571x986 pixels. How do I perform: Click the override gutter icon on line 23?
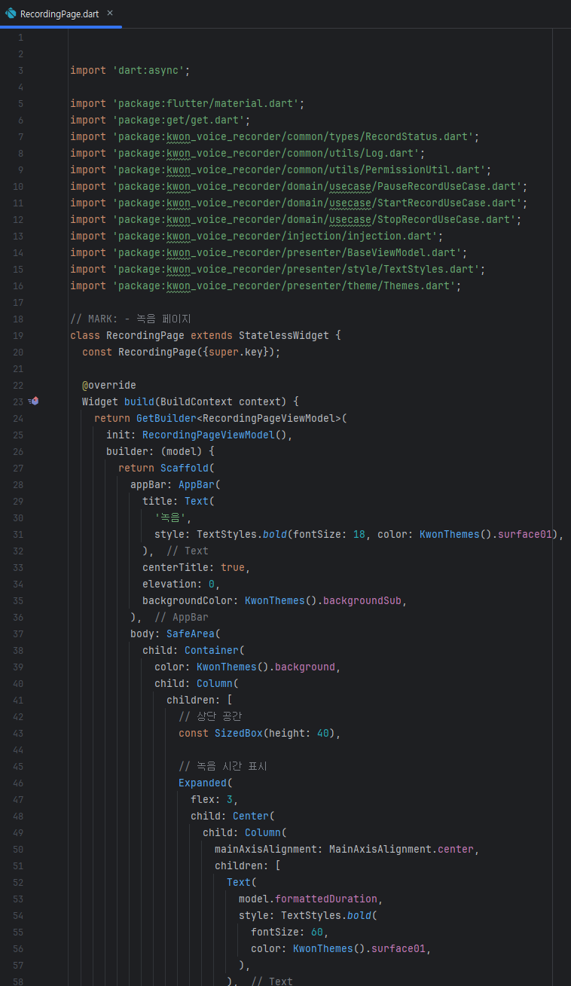33,401
